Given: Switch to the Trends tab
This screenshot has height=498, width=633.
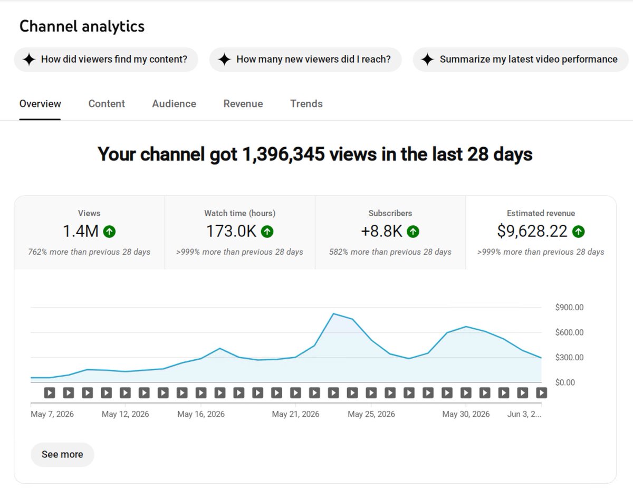Looking at the screenshot, I should tap(306, 104).
